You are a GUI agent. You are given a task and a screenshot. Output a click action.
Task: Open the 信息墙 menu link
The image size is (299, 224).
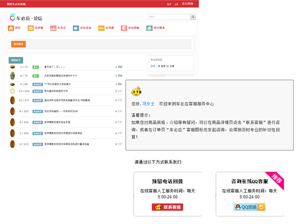coord(39,28)
